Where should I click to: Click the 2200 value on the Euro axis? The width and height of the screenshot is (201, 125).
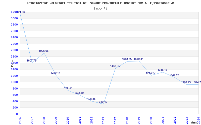click(14, 44)
